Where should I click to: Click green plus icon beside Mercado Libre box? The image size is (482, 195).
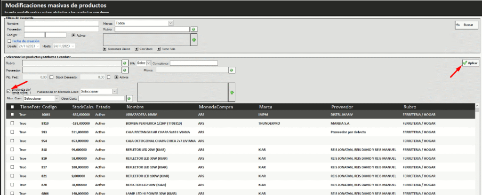tap(231, 93)
